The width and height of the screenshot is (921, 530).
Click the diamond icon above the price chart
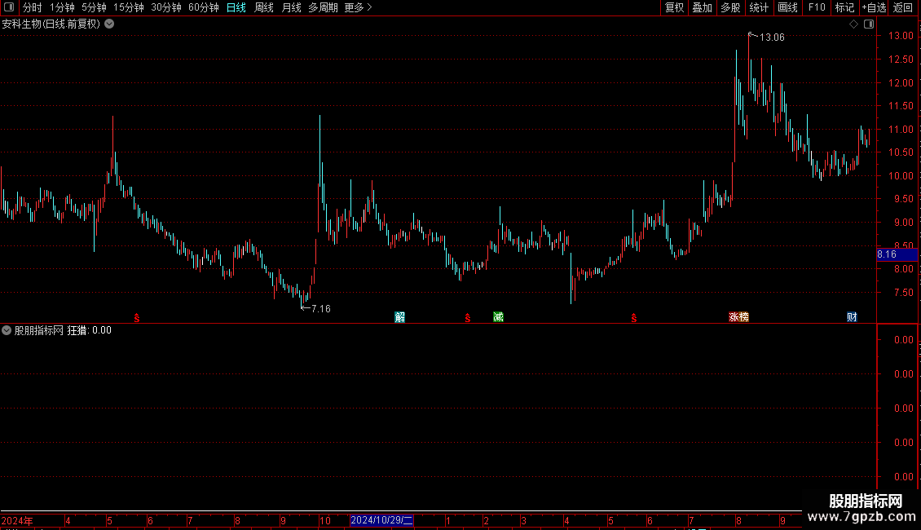853,24
